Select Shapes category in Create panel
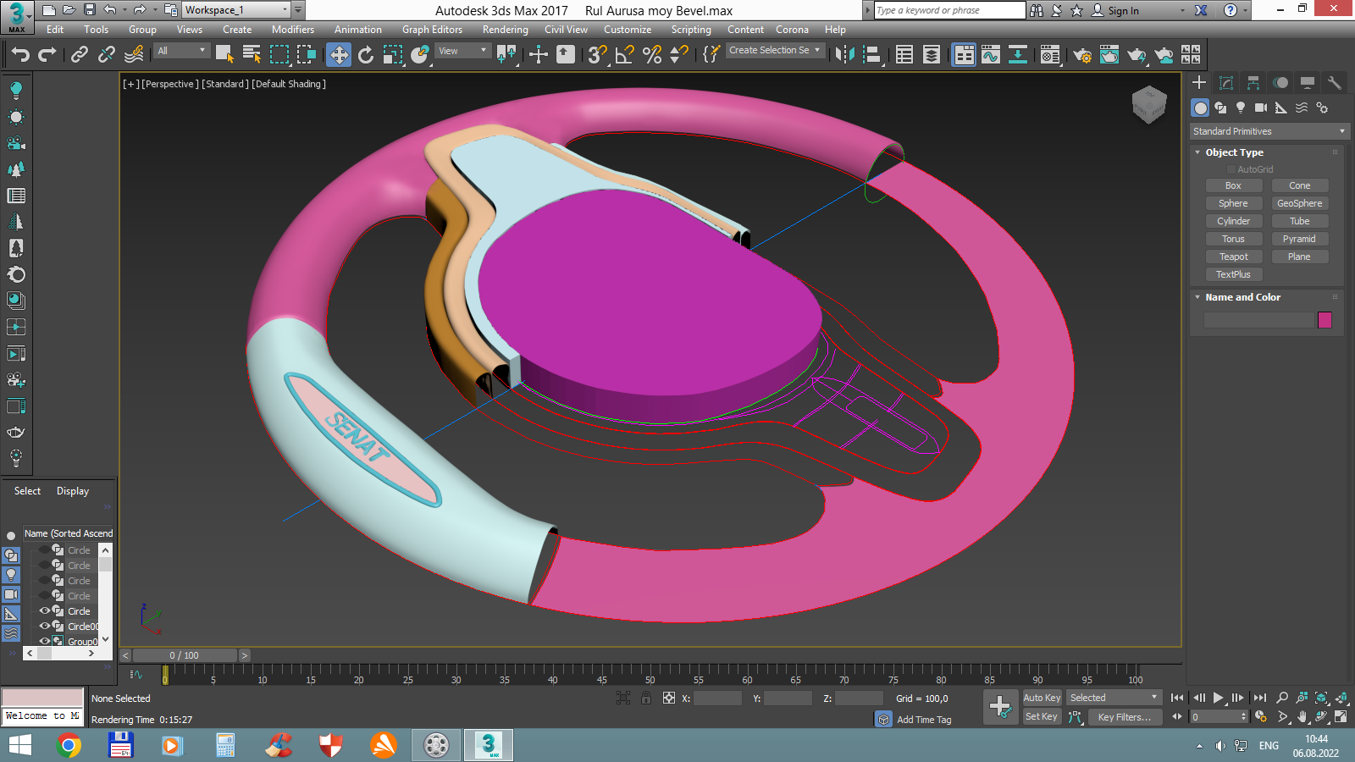This screenshot has height=762, width=1355. [1220, 108]
